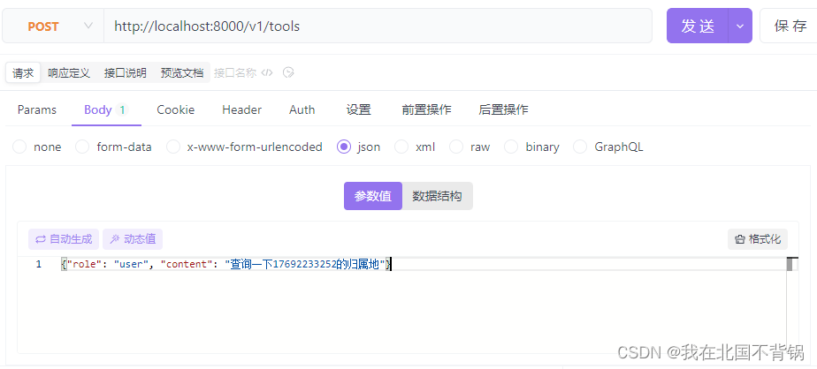Switch to the 预览文档 tab
Screen dimensions: 817x369
[182, 73]
